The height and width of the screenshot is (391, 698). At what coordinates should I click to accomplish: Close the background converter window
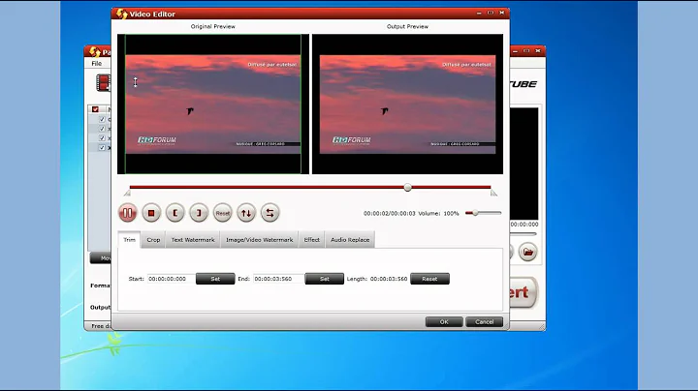(x=538, y=51)
